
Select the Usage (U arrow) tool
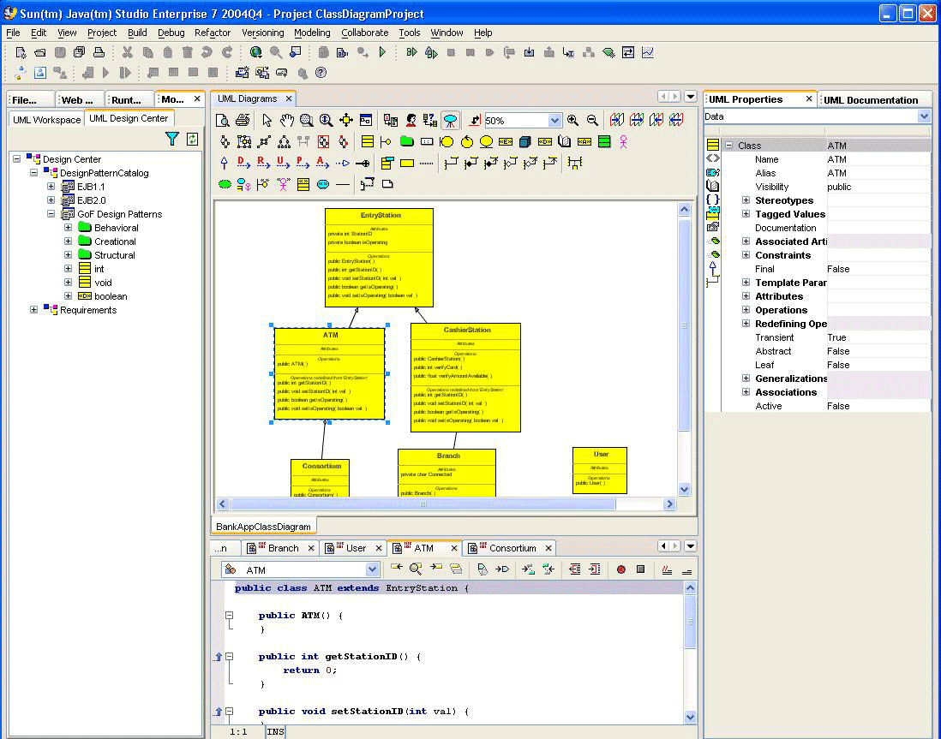pyautogui.click(x=283, y=163)
